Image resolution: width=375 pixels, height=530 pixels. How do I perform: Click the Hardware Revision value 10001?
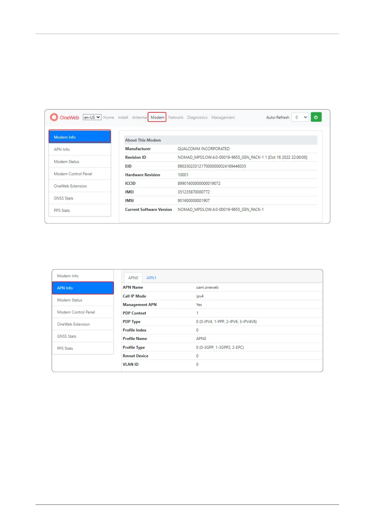click(x=183, y=175)
